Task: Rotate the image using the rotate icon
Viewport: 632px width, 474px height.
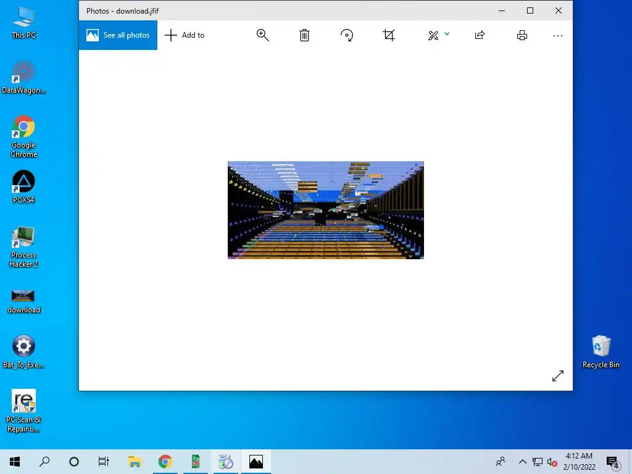Action: pyautogui.click(x=347, y=35)
